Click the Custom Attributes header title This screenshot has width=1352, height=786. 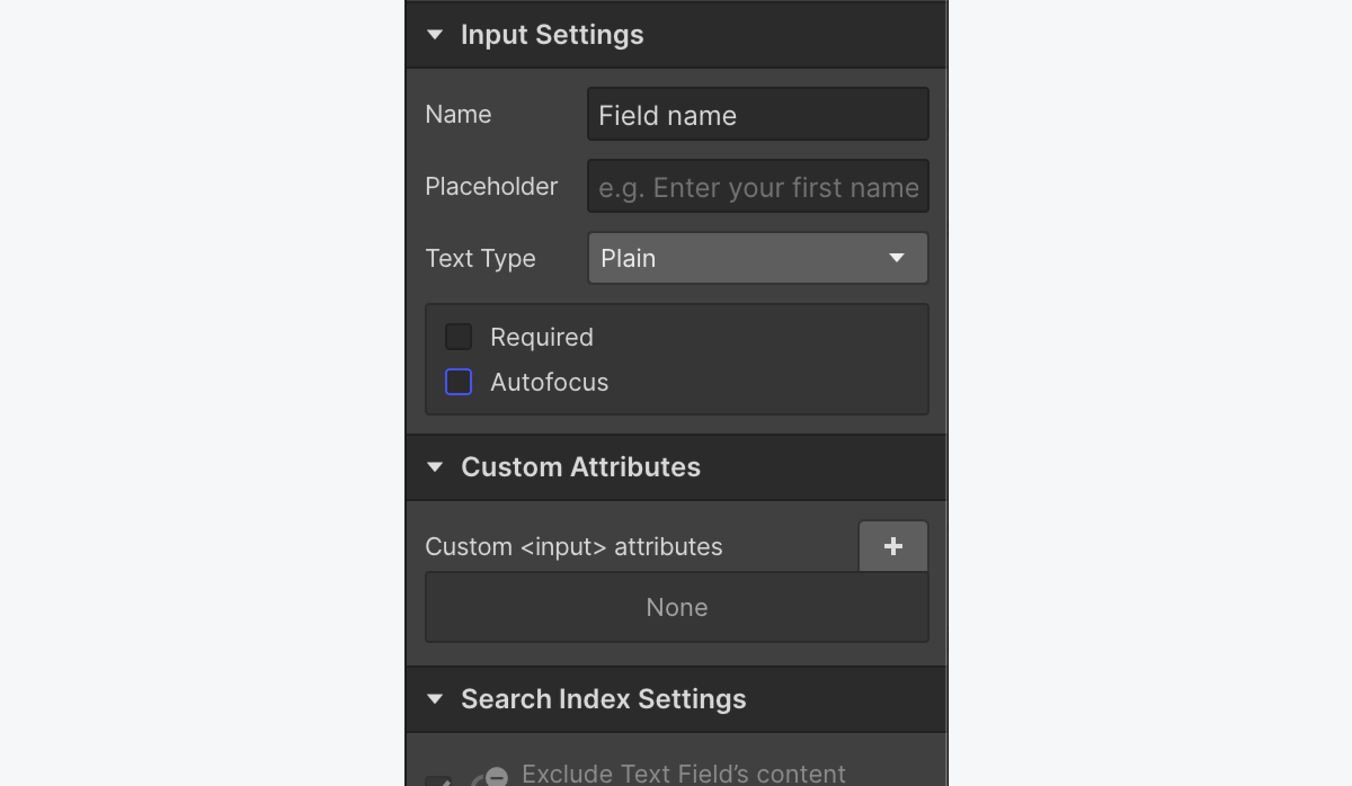[580, 467]
